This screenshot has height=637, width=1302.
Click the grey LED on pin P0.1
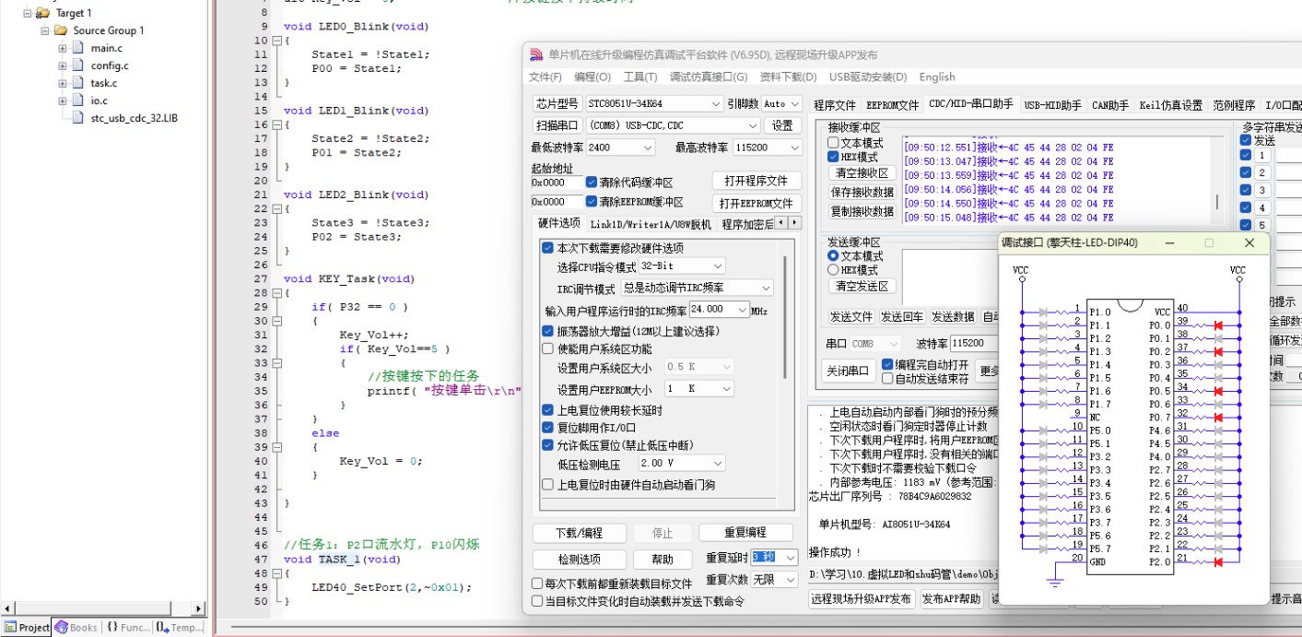(1217, 338)
